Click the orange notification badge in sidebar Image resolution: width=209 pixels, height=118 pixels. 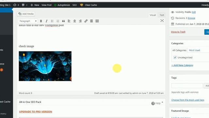[2, 70]
